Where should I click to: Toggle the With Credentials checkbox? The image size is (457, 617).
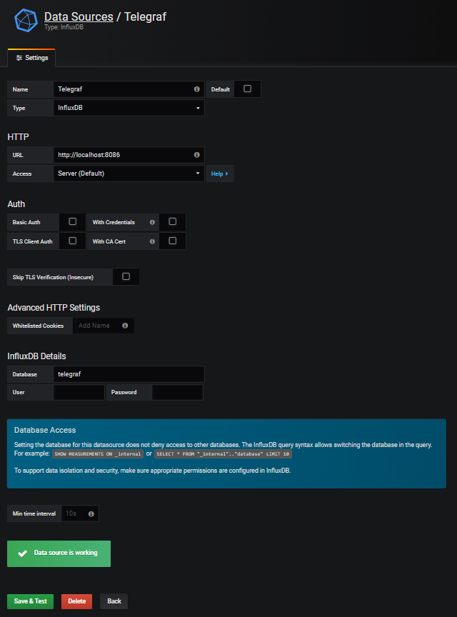click(x=172, y=221)
